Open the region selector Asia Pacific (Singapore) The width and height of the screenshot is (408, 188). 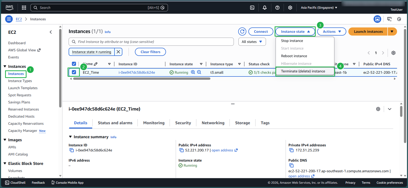[319, 8]
